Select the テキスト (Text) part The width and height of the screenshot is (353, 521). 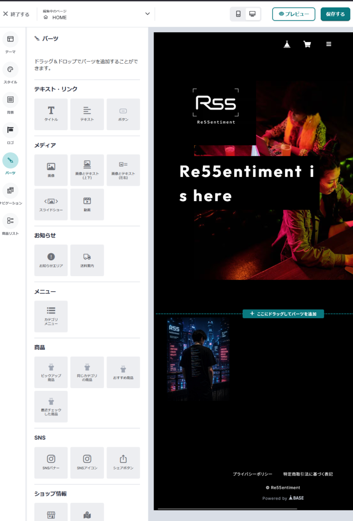pos(87,114)
